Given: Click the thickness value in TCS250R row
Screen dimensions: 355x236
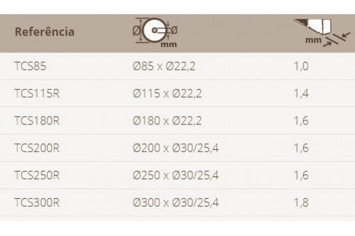Looking at the screenshot, I should pos(301,175).
